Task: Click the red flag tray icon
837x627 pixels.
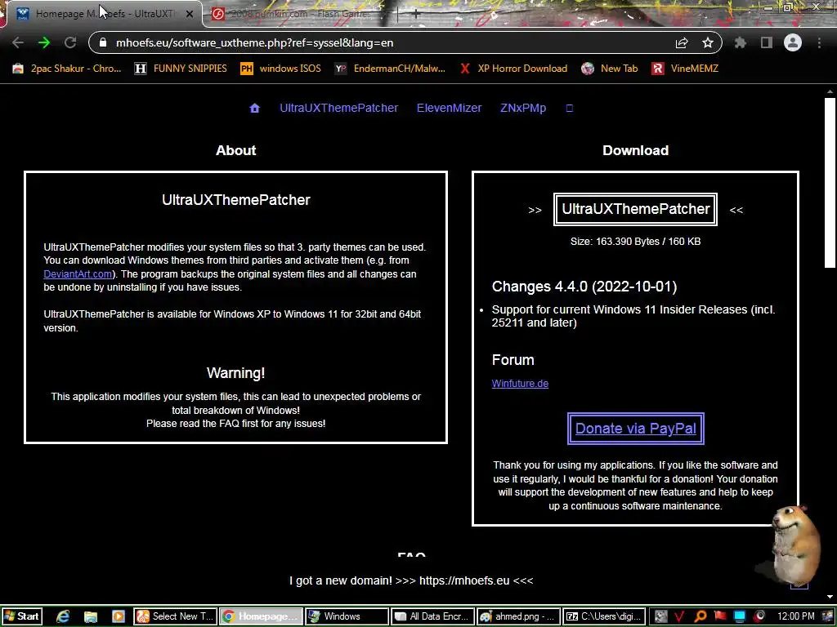Action: tap(720, 616)
